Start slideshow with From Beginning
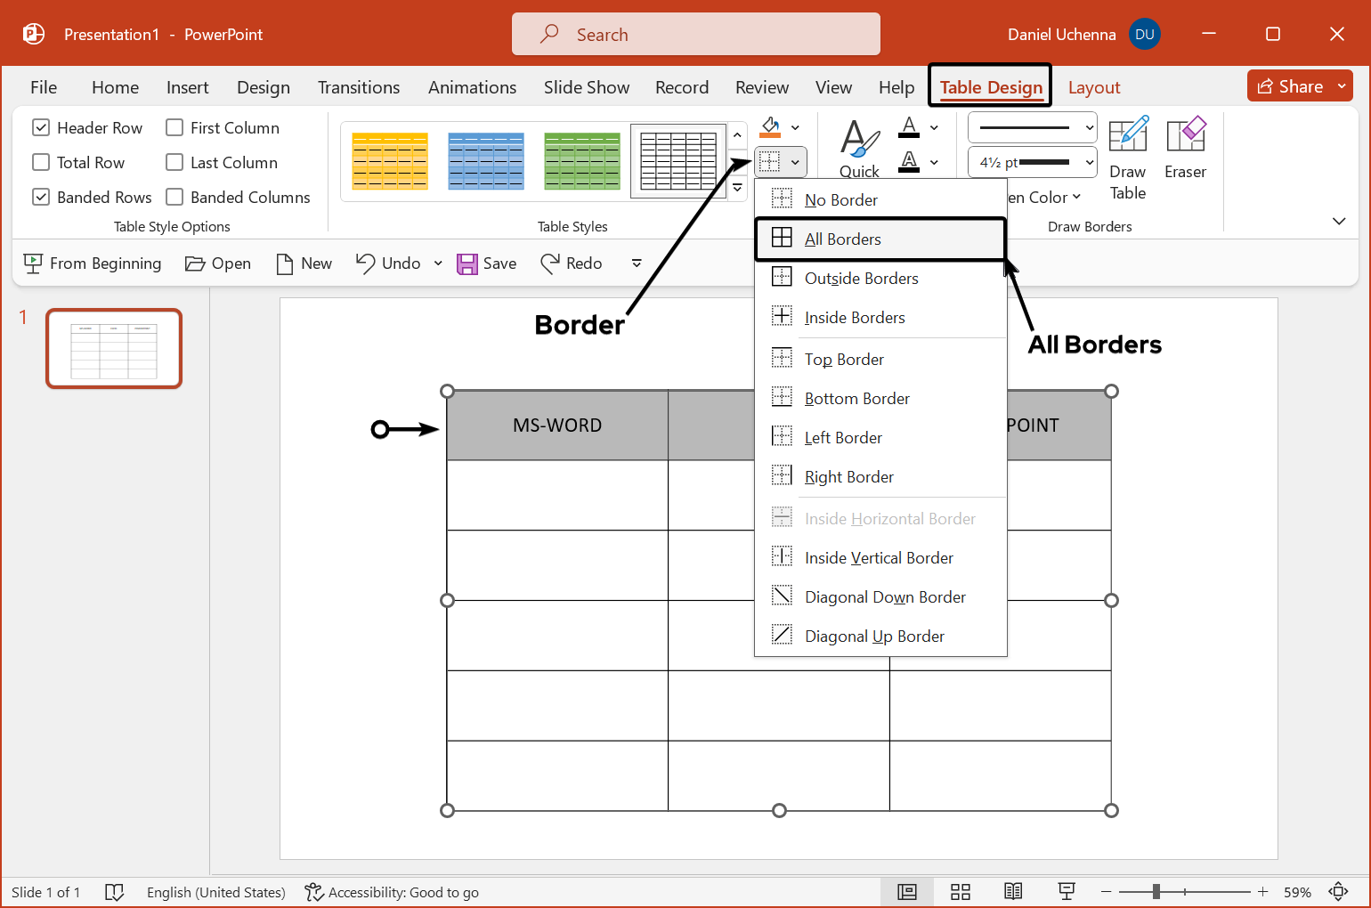Screen dimensions: 1371x908 pos(93,263)
